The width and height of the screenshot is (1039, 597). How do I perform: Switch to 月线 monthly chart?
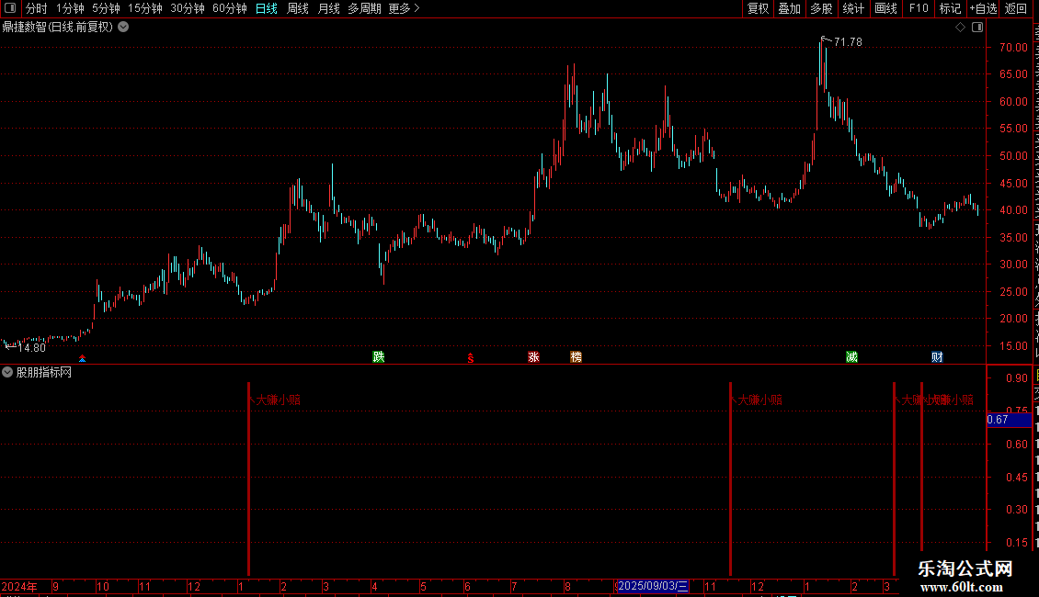(x=328, y=8)
